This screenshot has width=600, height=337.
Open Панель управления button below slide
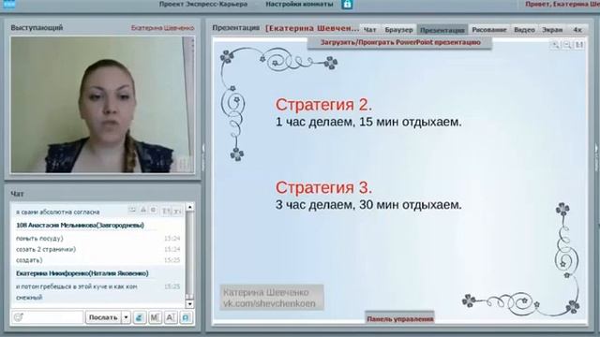click(400, 318)
